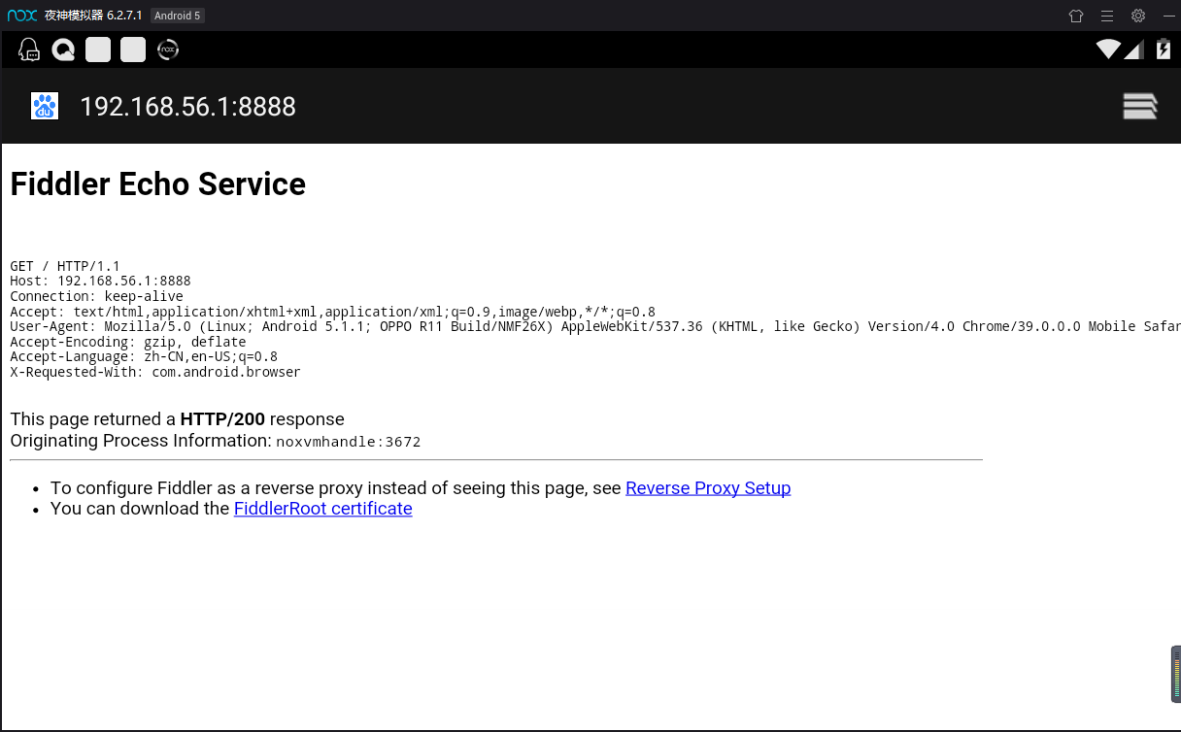Click the User-Agent header line
The height and width of the screenshot is (732, 1181).
594,326
